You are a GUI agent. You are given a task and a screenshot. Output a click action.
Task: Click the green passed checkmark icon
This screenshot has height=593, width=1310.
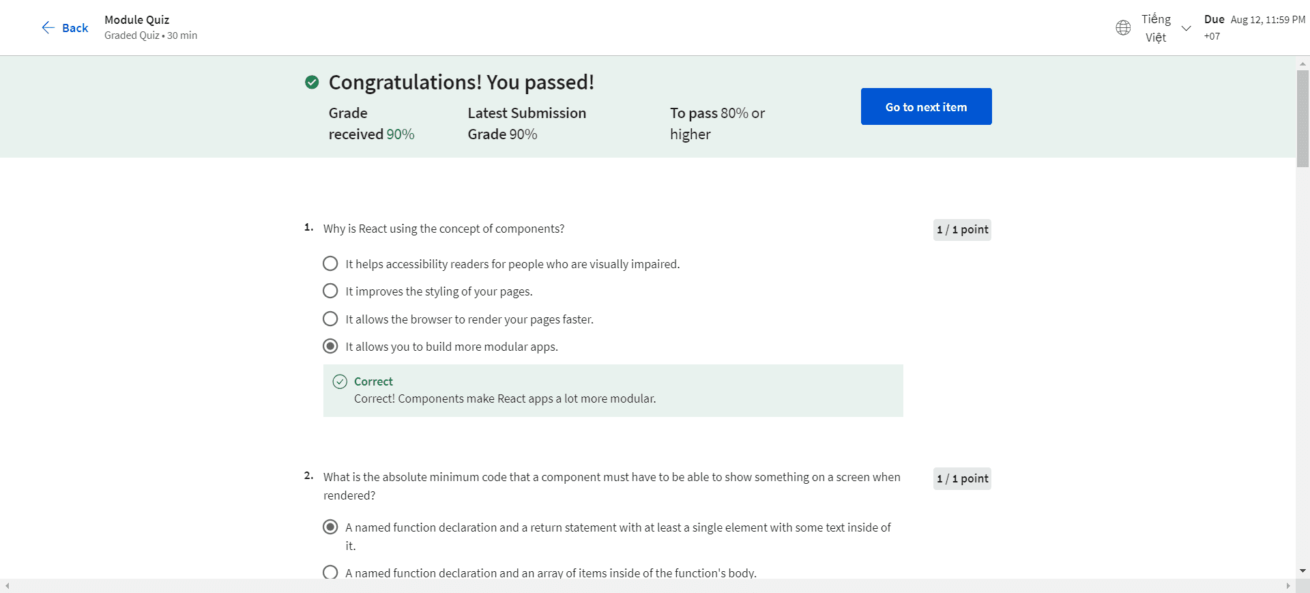point(312,83)
